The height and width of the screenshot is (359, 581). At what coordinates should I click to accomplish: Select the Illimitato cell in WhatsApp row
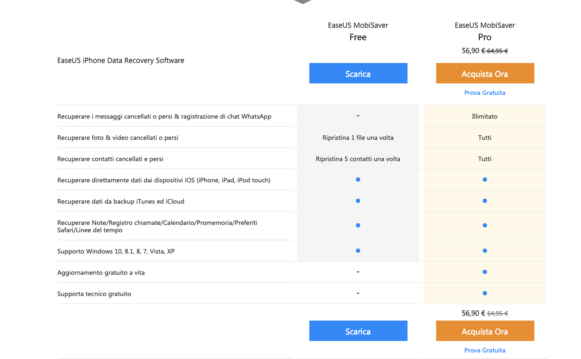[484, 117]
